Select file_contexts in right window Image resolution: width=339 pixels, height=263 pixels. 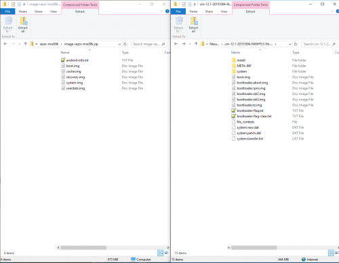click(245, 122)
